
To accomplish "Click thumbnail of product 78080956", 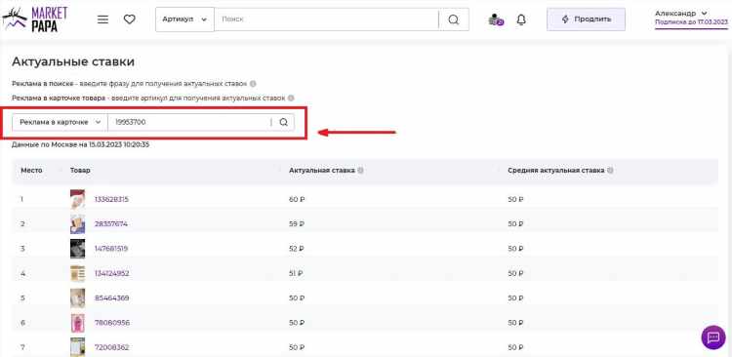I will coord(77,323).
